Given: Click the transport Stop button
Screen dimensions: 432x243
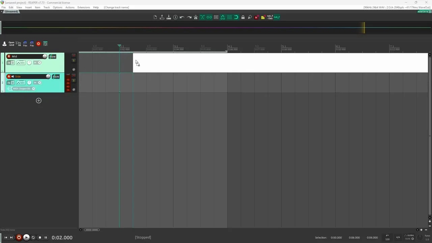Looking at the screenshot, I should (39, 238).
